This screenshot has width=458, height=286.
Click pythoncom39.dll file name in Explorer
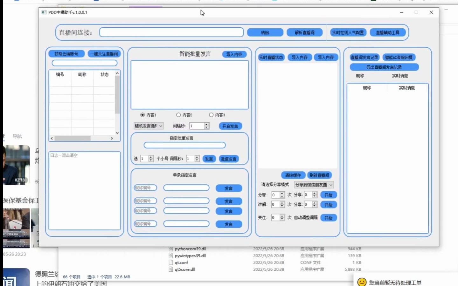(x=190, y=249)
